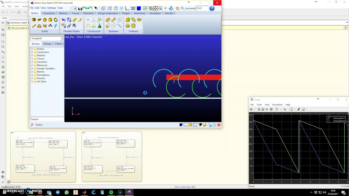This screenshot has width=349, height=196.
Task: Switch to the Connectors ribbon tab
Action: click(x=49, y=13)
